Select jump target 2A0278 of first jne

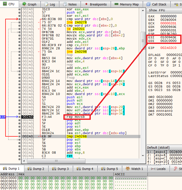click(81, 22)
